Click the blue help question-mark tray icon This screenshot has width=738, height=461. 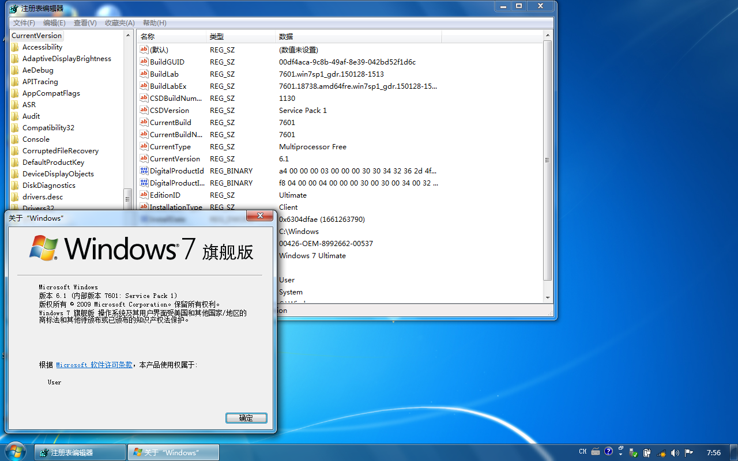(x=609, y=452)
